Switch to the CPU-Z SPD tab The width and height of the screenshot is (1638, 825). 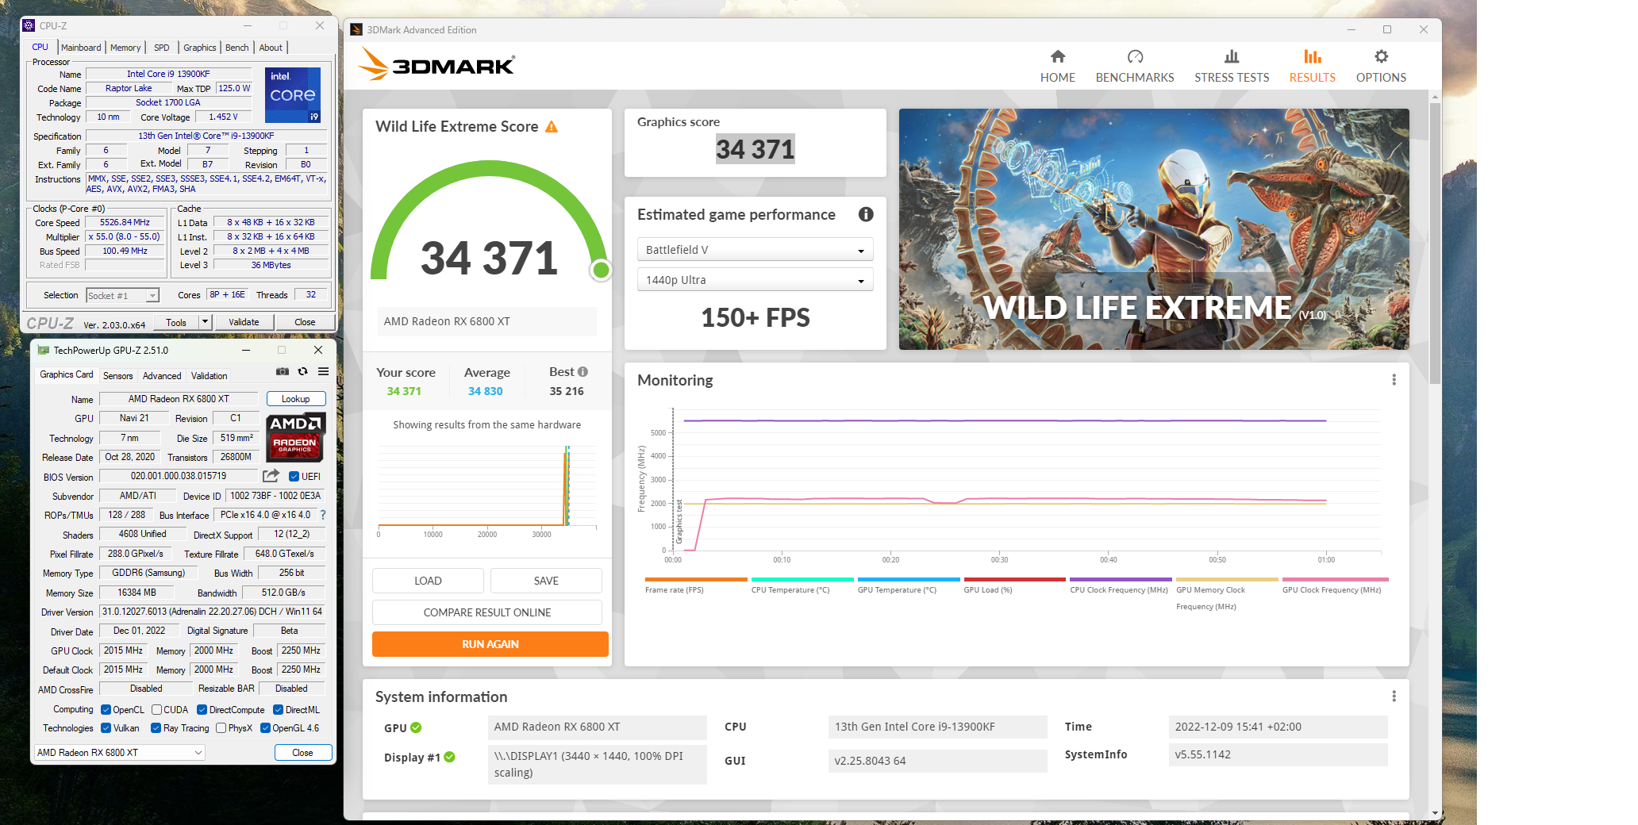(162, 48)
